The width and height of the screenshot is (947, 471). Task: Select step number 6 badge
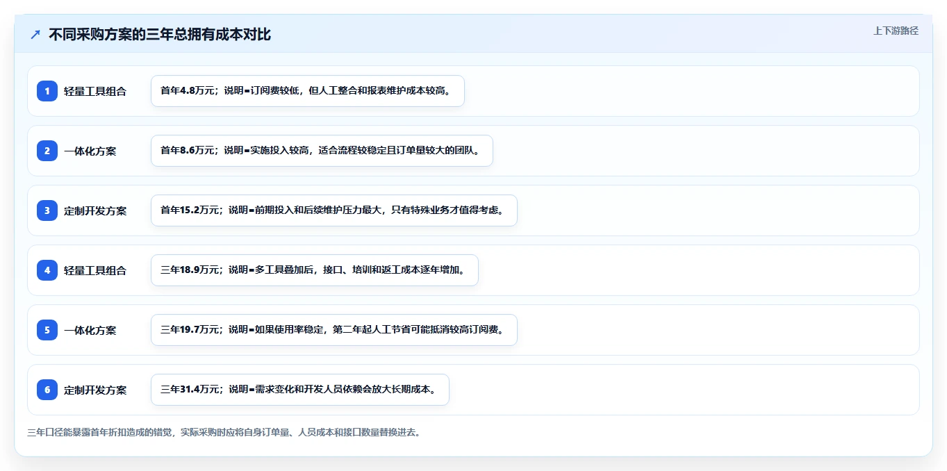[47, 390]
